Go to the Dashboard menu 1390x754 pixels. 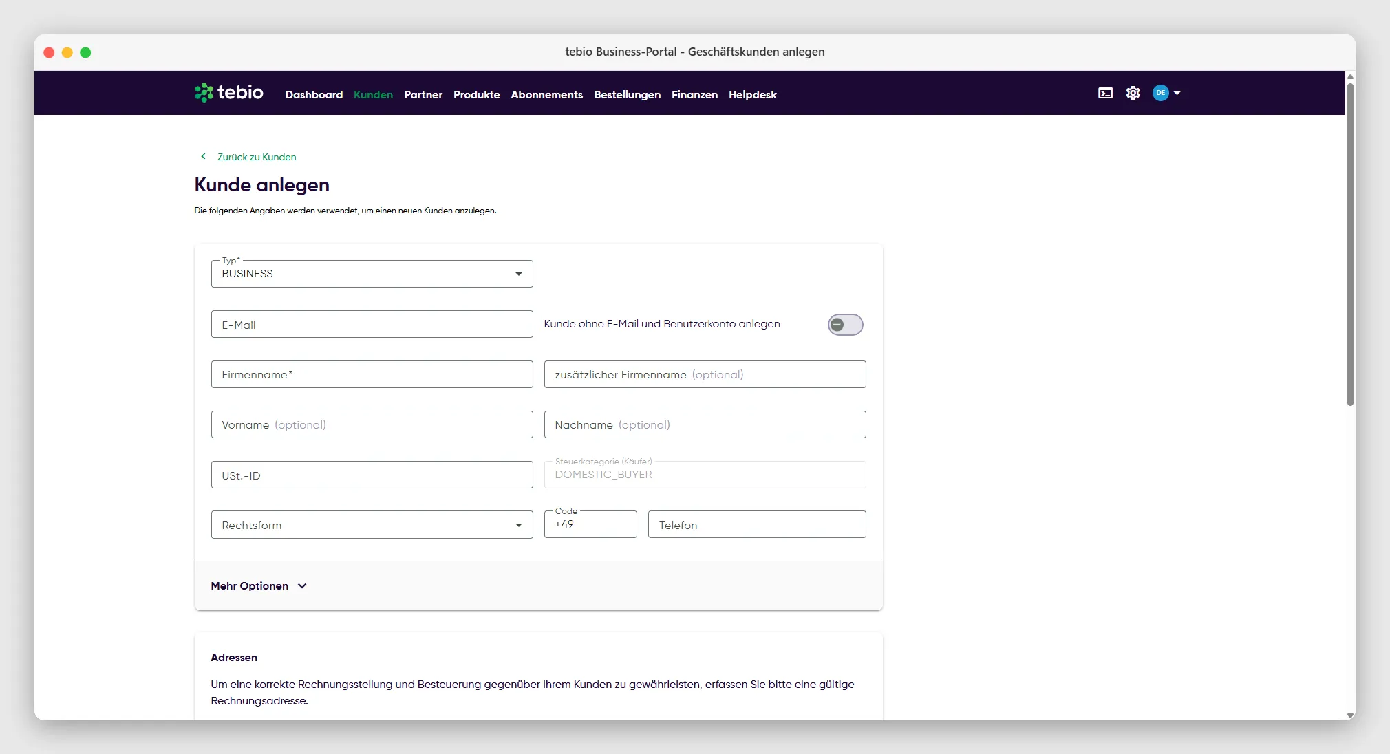point(314,94)
